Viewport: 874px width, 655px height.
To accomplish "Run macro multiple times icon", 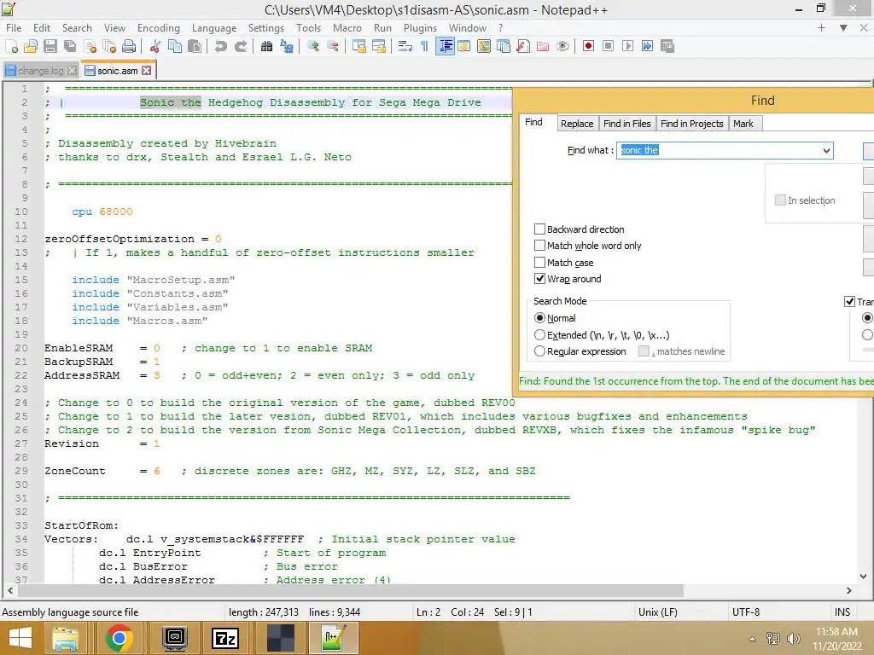I will click(x=647, y=46).
